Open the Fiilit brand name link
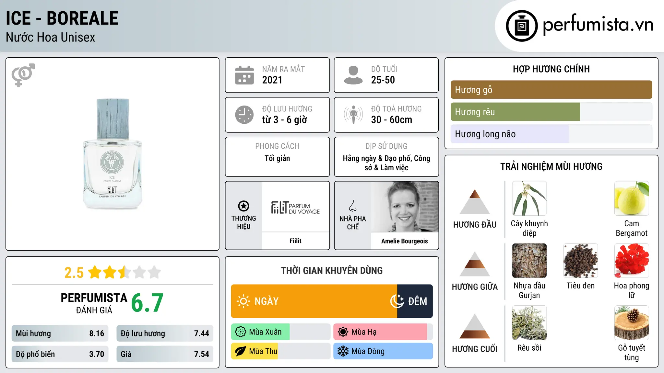This screenshot has height=373, width=664. coord(295,241)
